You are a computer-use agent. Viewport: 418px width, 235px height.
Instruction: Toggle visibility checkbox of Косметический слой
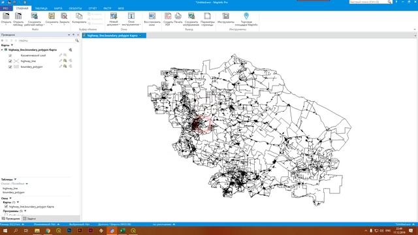point(10,55)
